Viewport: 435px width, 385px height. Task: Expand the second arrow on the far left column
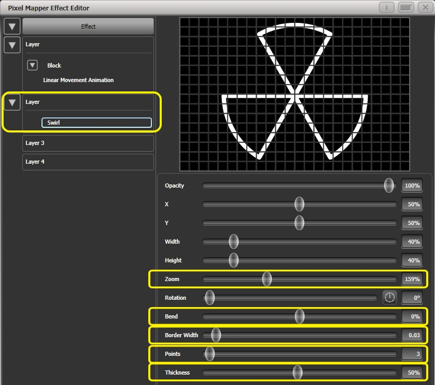11,45
